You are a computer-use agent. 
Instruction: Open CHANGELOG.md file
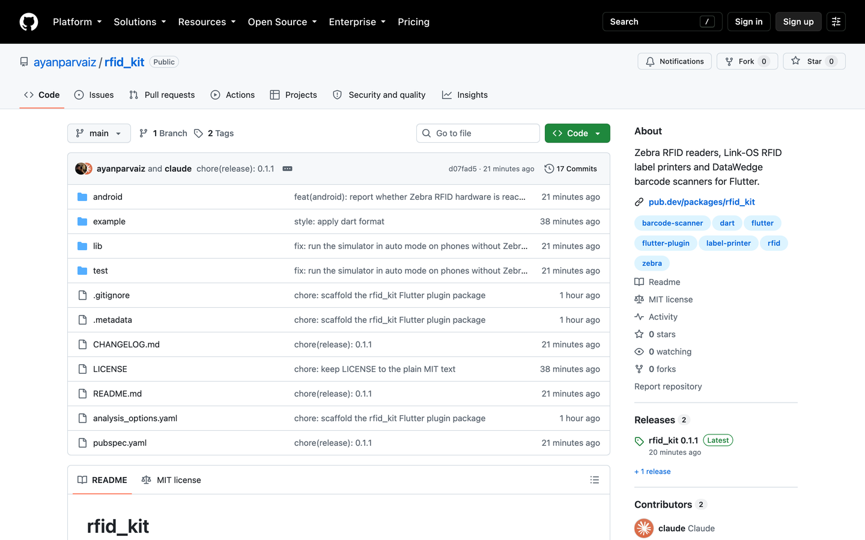[126, 344]
